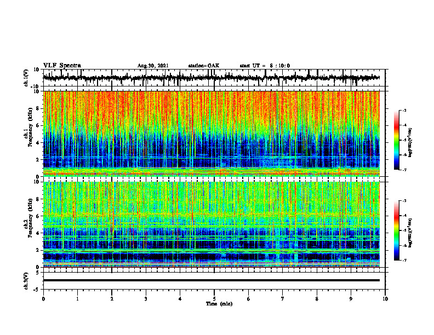Select the date label "Aug.30, 2021"

[x=153, y=66]
